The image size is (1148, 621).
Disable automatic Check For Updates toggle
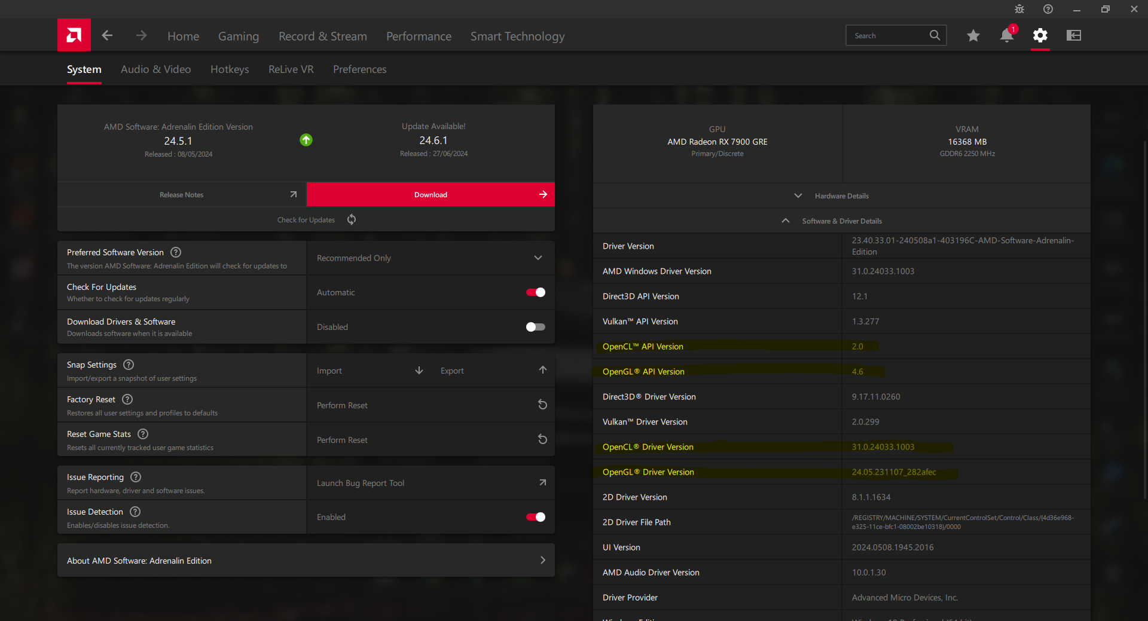pyautogui.click(x=536, y=292)
